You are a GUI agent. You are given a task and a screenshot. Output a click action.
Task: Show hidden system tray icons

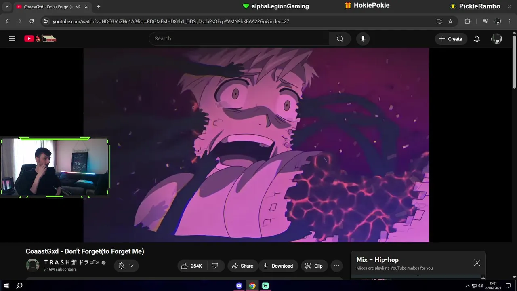[468, 286]
